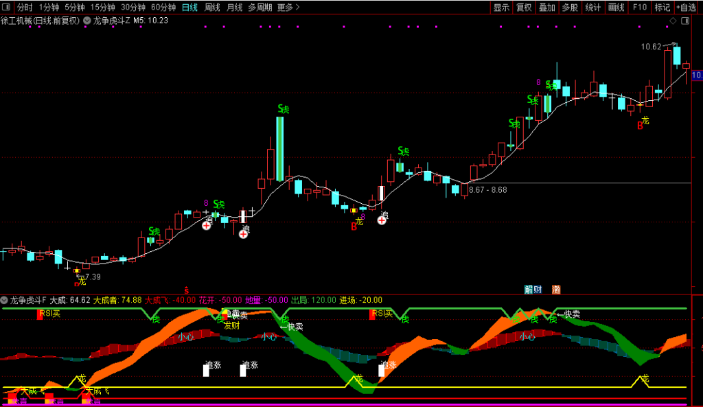Add stock via +自选 button
This screenshot has height=407, width=703.
point(686,8)
